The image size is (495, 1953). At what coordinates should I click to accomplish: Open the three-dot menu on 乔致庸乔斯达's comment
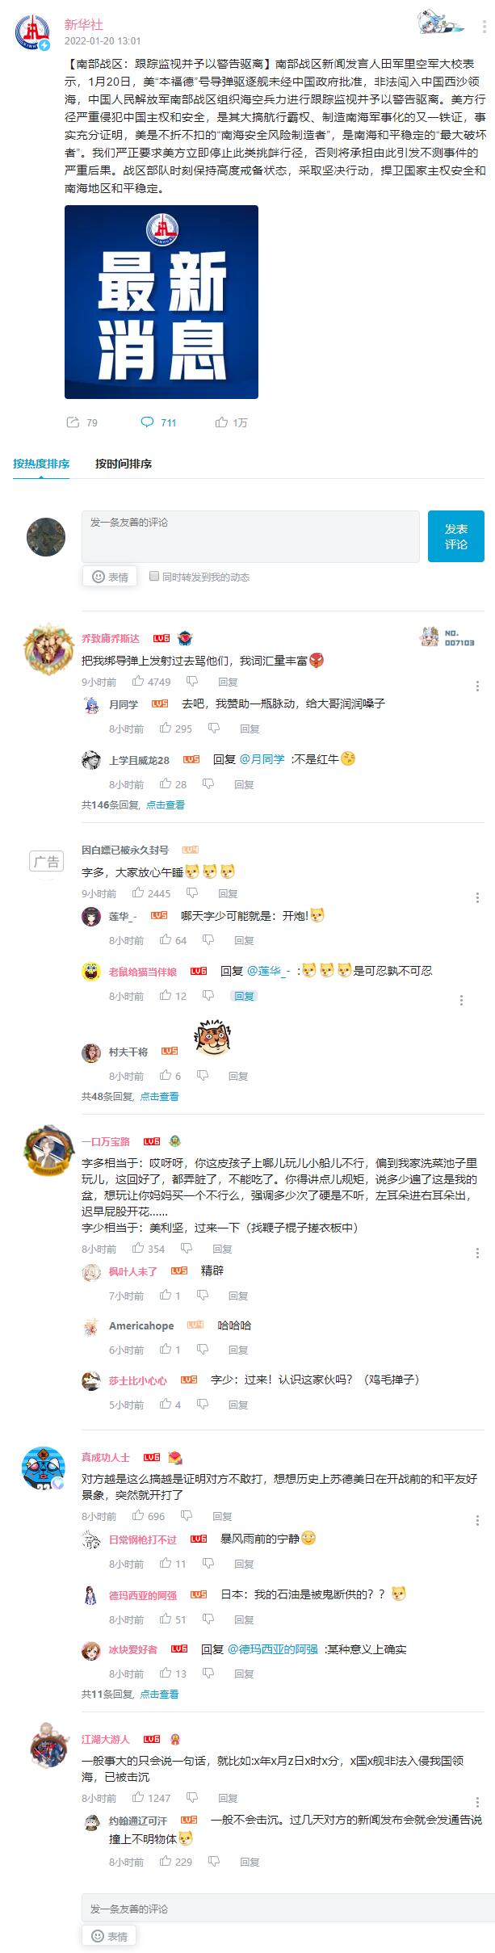click(477, 686)
